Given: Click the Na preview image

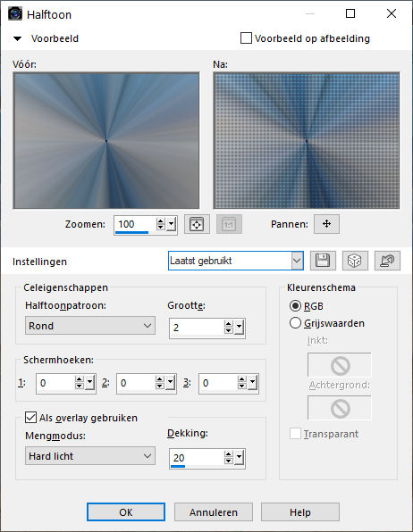Looking at the screenshot, I should tap(307, 140).
